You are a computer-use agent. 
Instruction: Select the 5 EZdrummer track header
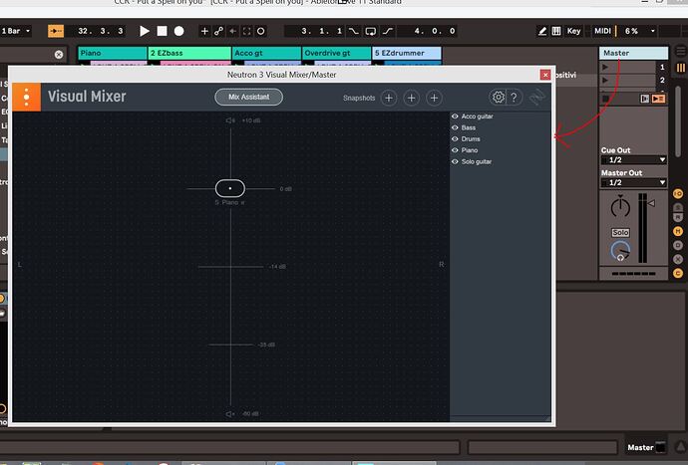(407, 53)
